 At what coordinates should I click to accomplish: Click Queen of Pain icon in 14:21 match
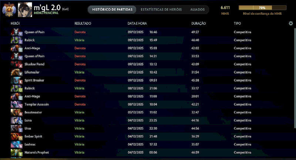point(17,56)
